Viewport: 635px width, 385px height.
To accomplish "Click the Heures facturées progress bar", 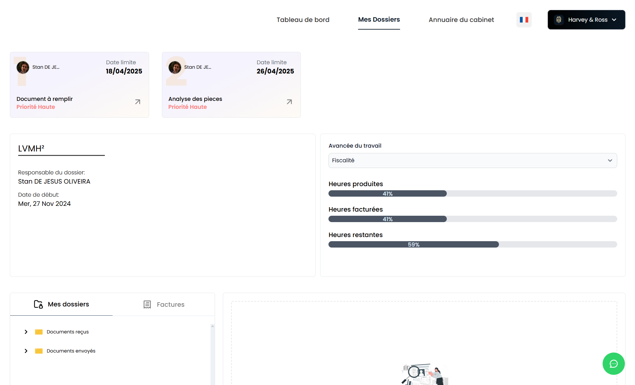I will [473, 219].
